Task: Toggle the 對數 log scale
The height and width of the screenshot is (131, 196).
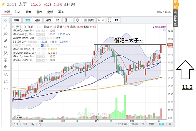Action: pos(152,124)
